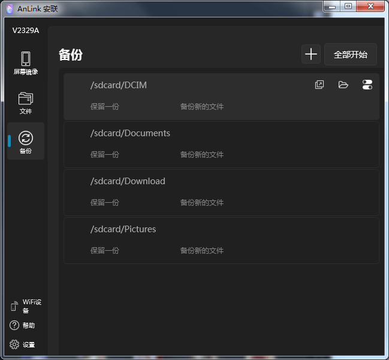Open the 屏幕镜像 screen mirroring panel

26,63
